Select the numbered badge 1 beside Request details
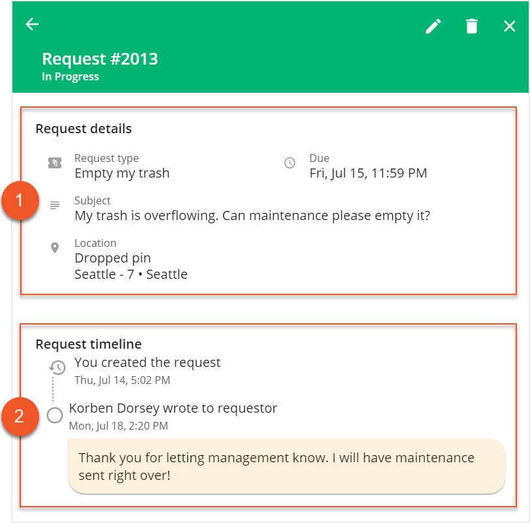This screenshot has height=523, width=530. pos(20,201)
